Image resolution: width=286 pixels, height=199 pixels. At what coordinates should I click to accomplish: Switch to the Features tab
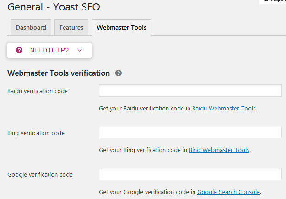71,27
